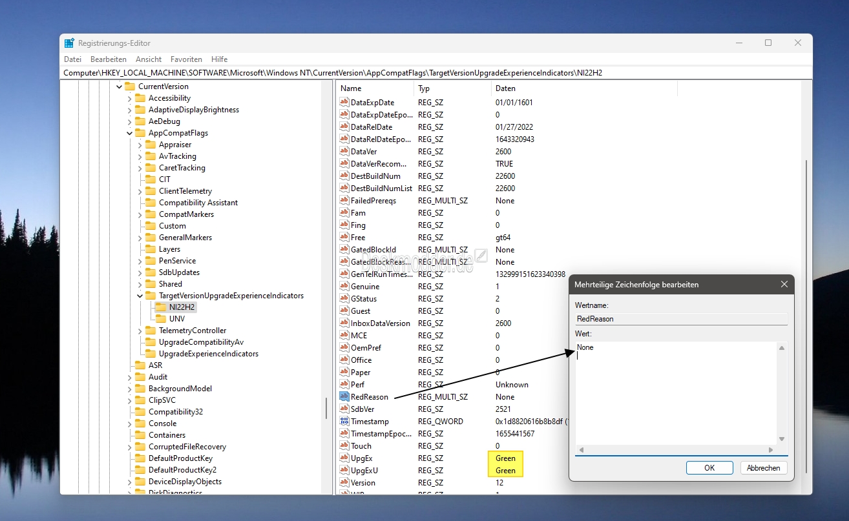849x521 pixels.
Task: Click the SdbVer value icon
Action: 344,409
